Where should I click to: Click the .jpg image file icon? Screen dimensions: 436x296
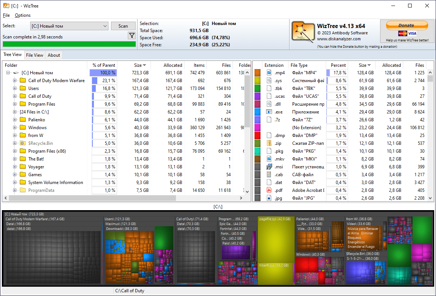click(269, 198)
